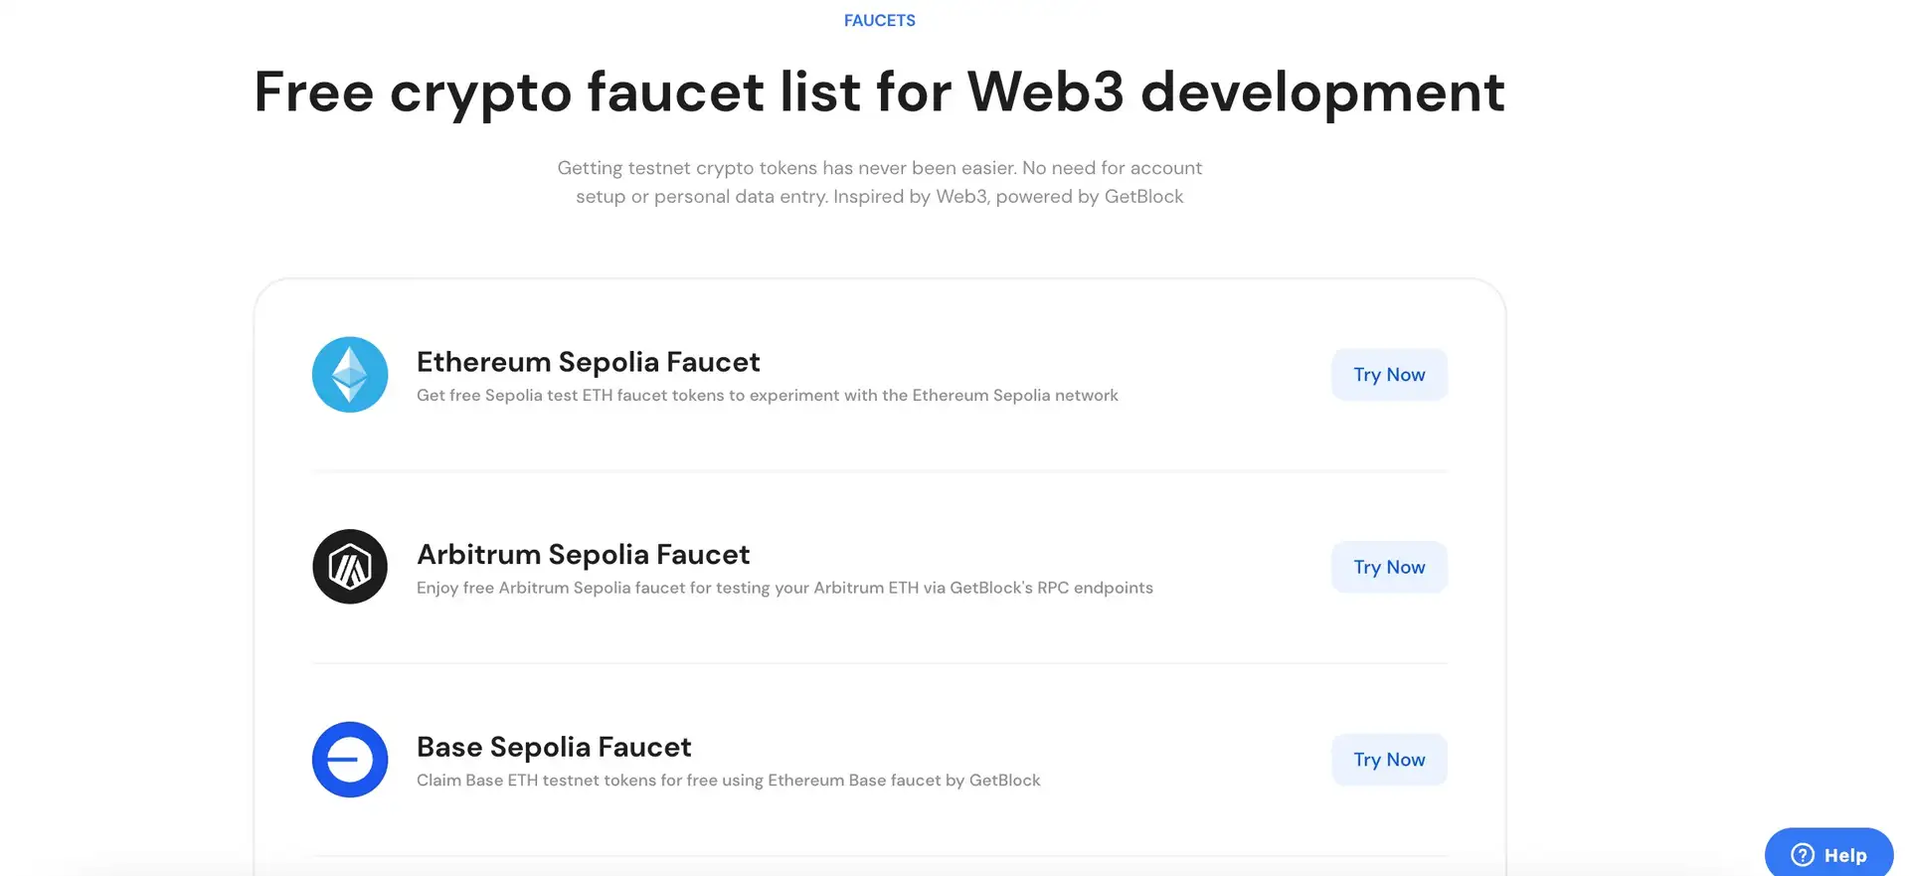Click the 'Free crypto faucet list' heading
1909x876 pixels.
pyautogui.click(x=879, y=91)
